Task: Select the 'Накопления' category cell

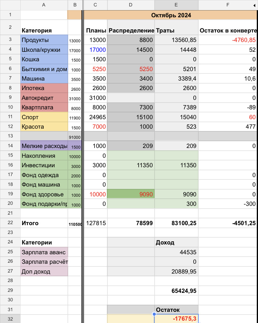Action: pos(44,155)
